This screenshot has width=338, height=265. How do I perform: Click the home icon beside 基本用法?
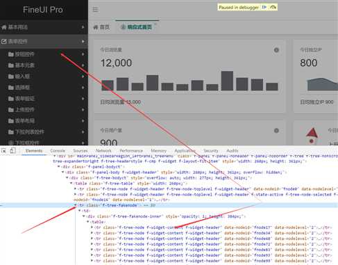point(4,27)
